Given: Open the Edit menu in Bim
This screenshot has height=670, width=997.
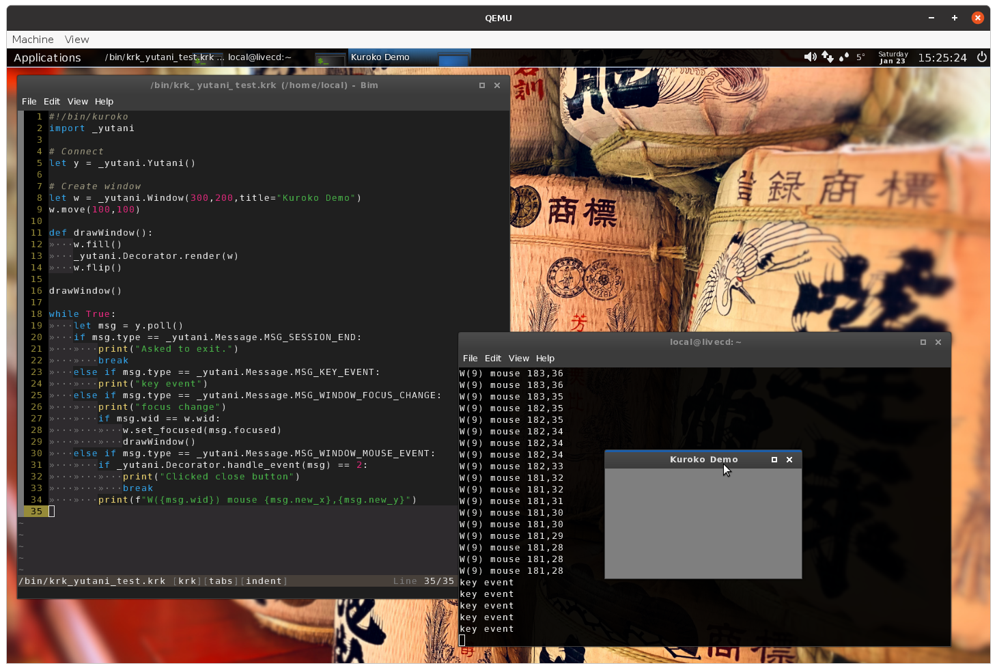Looking at the screenshot, I should tap(51, 101).
